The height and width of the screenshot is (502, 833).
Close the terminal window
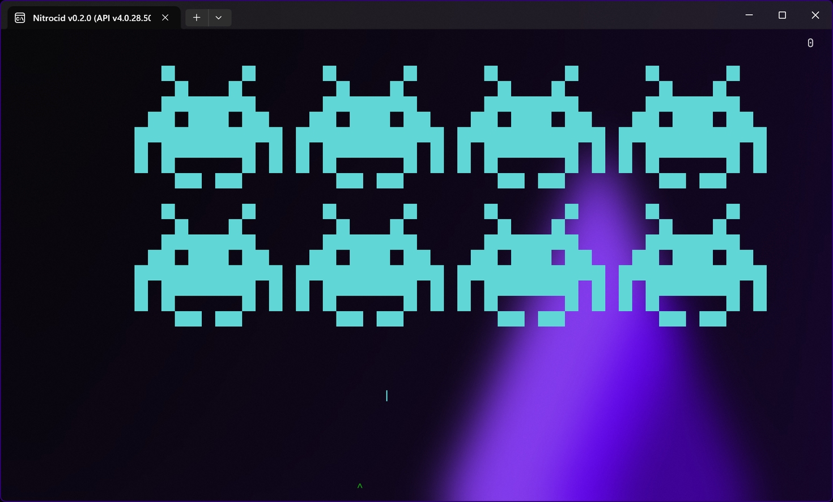click(815, 15)
